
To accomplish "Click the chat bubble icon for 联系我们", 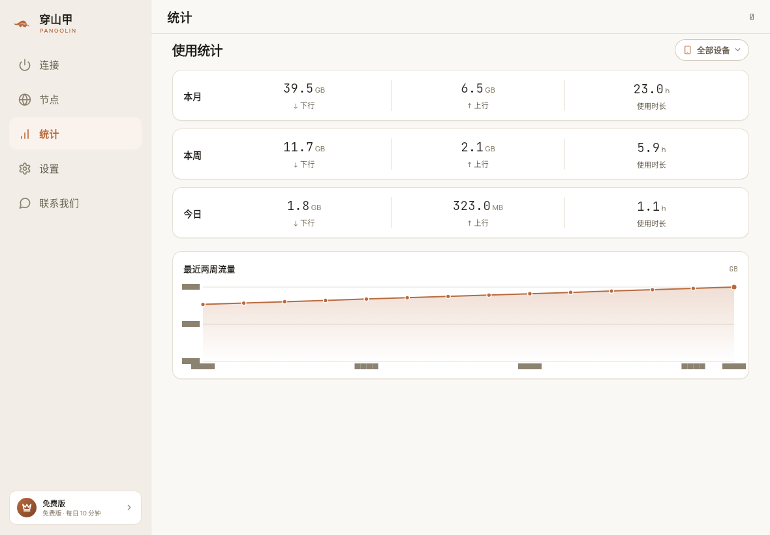I will click(x=25, y=203).
